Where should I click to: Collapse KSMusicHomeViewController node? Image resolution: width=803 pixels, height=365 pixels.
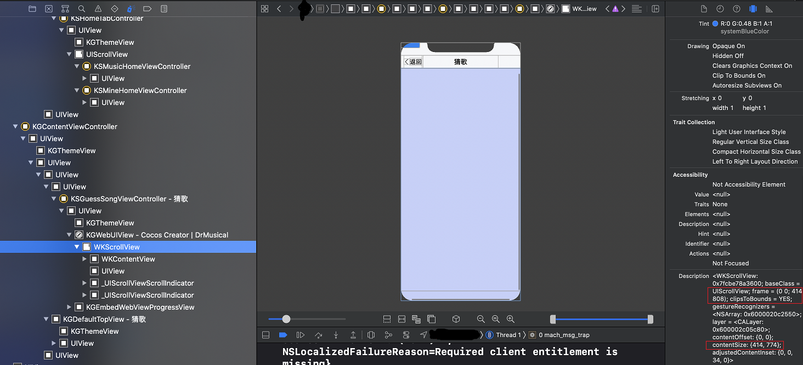(x=77, y=67)
